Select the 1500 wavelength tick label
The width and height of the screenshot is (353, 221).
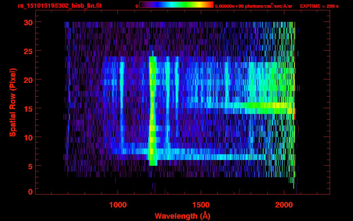pyautogui.click(x=201, y=205)
